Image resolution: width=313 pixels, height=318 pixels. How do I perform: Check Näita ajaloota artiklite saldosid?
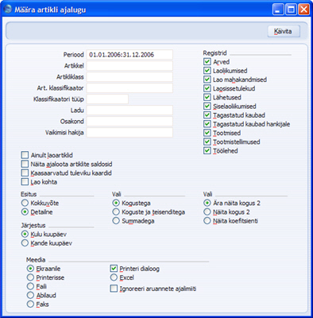click(25, 164)
